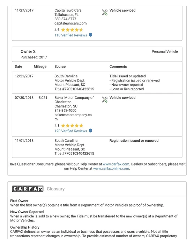Click the Mileage column header
The width and height of the screenshot is (194, 252).
coord(40,66)
